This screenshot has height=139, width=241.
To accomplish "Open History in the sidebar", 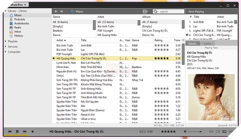I will (19, 36).
